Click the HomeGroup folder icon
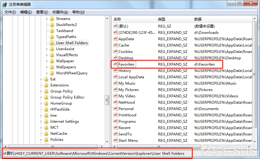 tap(46, 103)
